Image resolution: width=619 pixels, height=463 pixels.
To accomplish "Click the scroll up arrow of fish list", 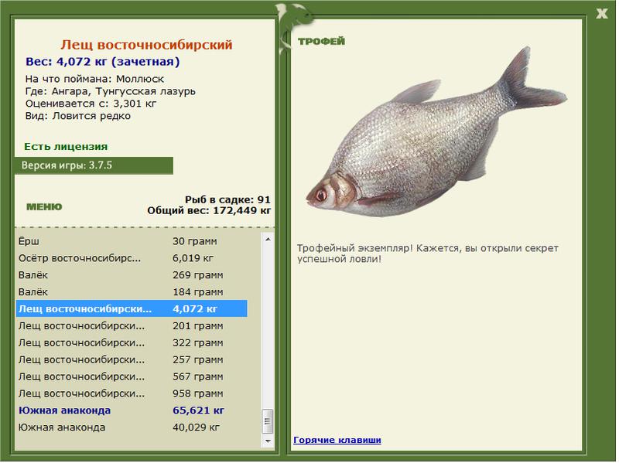I will [x=268, y=239].
